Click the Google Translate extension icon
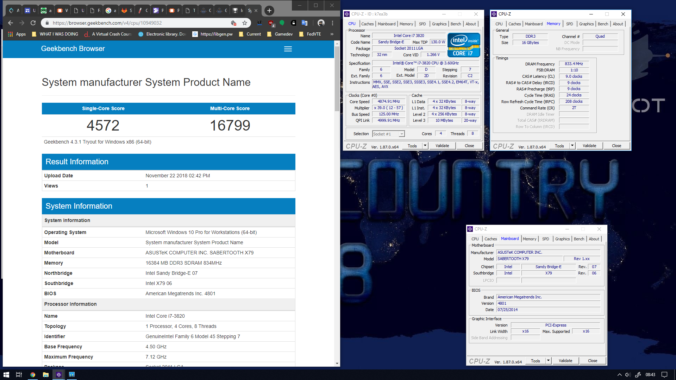676x380 pixels. click(305, 23)
